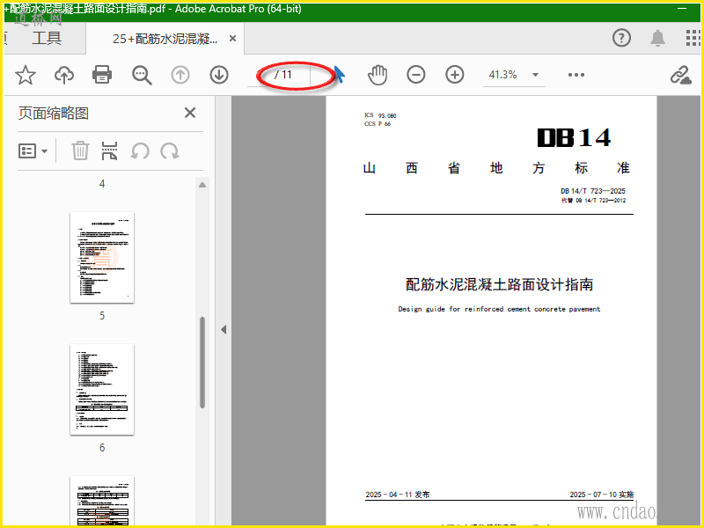
Task: Open more tools ellipsis menu
Action: [576, 75]
